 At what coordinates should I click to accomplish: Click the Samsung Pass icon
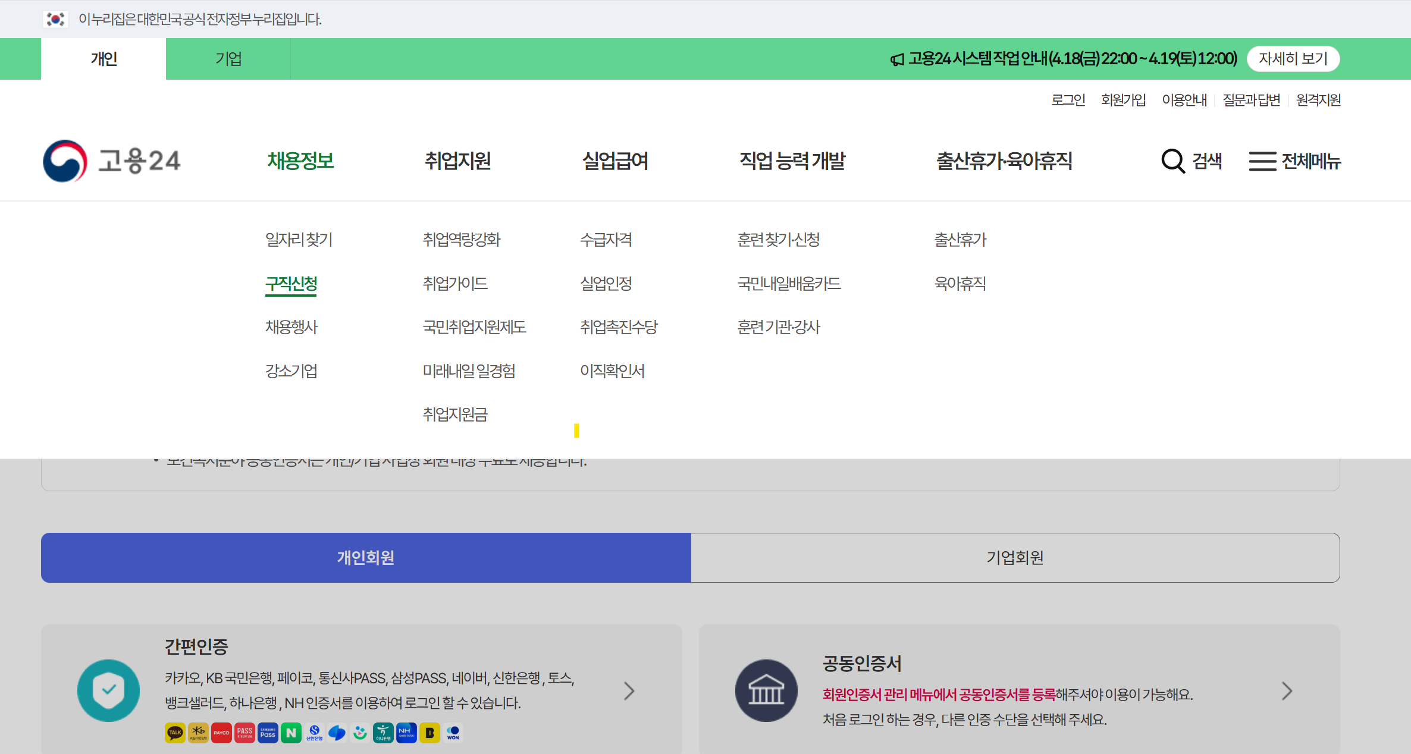(x=268, y=733)
